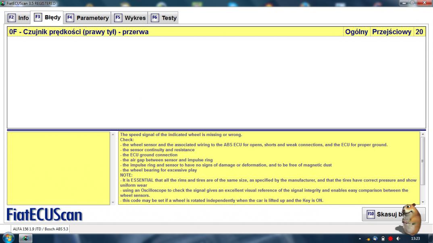Click the battery power tray icon
The width and height of the screenshot is (433, 243).
point(383,239)
